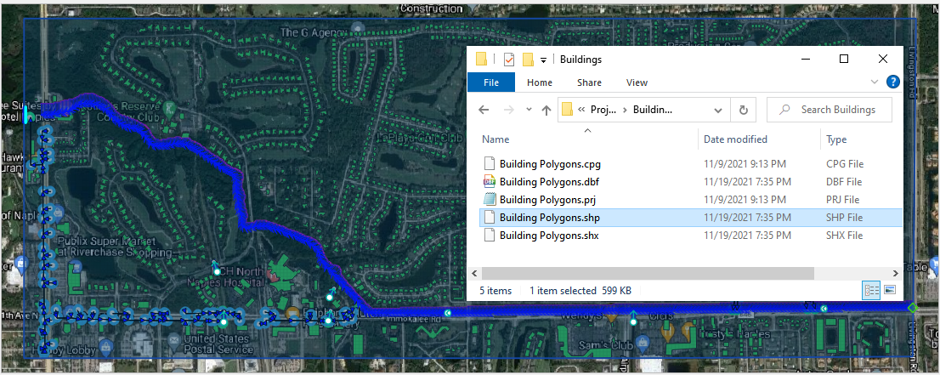Sort files by the Name column header
Viewport: 940px width, 375px height.
[496, 139]
